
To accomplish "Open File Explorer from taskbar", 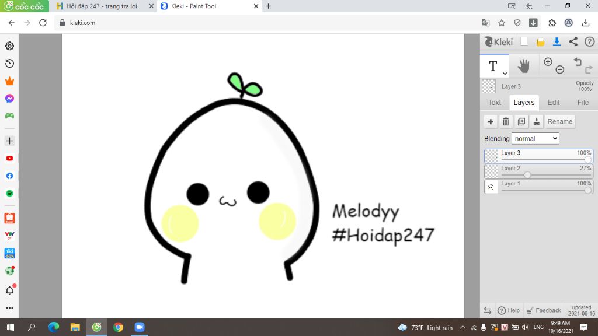I will (x=75, y=327).
